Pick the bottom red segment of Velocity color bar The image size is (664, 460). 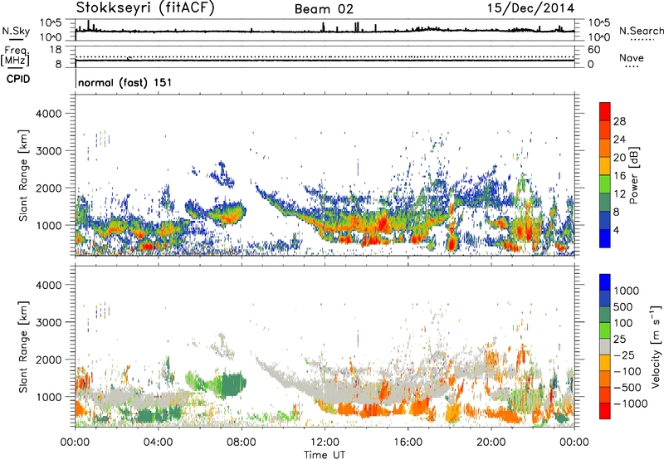(605, 411)
